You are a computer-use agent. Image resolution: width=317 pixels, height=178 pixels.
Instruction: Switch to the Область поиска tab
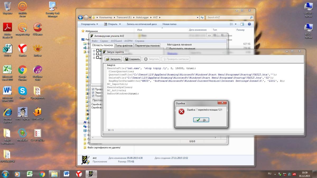pyautogui.click(x=102, y=45)
